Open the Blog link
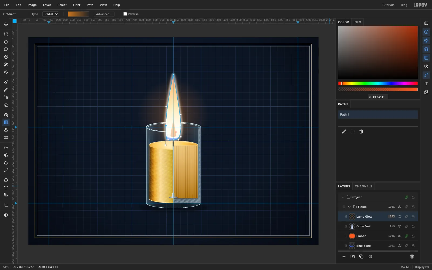432x270 pixels. pyautogui.click(x=404, y=5)
